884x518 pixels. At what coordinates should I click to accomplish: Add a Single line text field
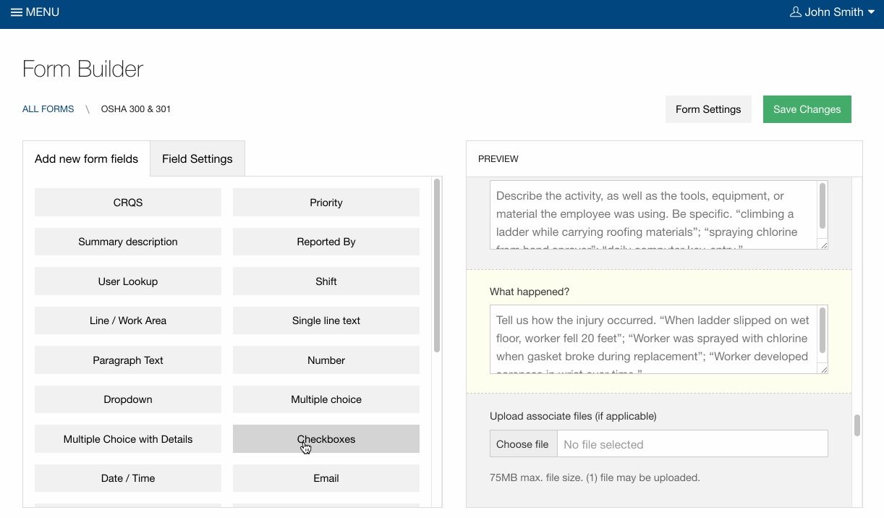[326, 320]
